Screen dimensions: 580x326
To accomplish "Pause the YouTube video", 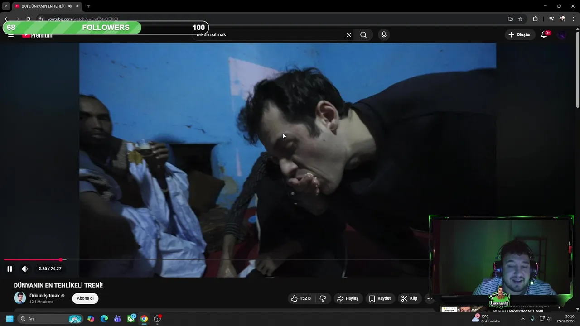I will pyautogui.click(x=10, y=269).
